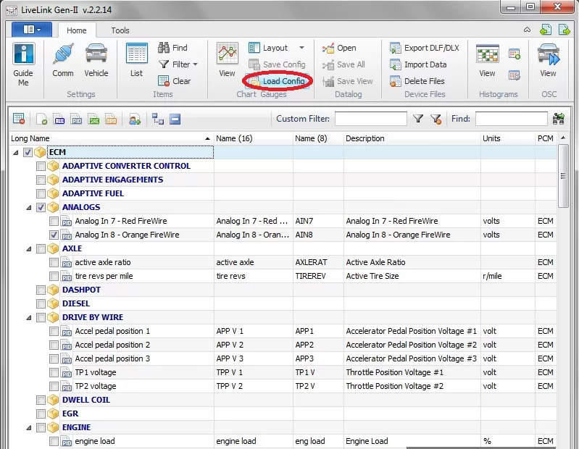Switch to the Tools tab

(x=120, y=30)
